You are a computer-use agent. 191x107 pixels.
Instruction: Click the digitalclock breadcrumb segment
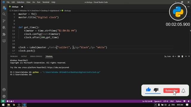pyautogui.click(x=54, y=11)
